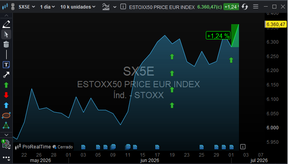Viewport: 288px width, 164px height.
Task: Collapse toolbar with the up chevron
Action: coord(6,16)
